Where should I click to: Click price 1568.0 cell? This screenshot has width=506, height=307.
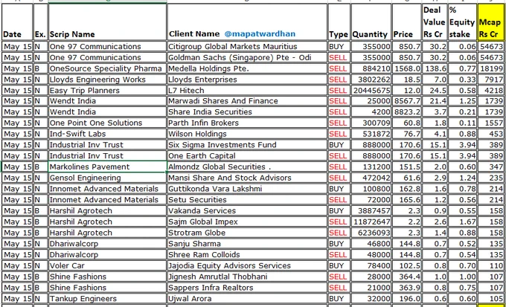(406, 68)
